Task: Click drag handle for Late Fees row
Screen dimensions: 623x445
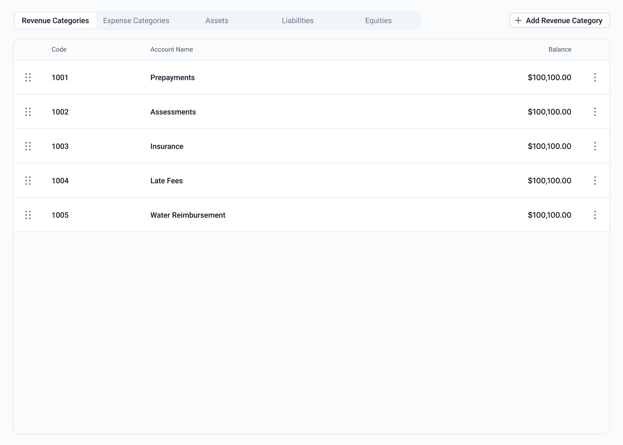Action: pyautogui.click(x=28, y=181)
